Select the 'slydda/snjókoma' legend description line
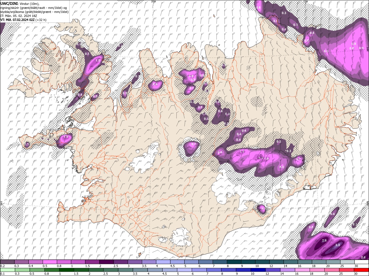Image resolution: width=369 pixels, height=276 pixels. point(34,11)
